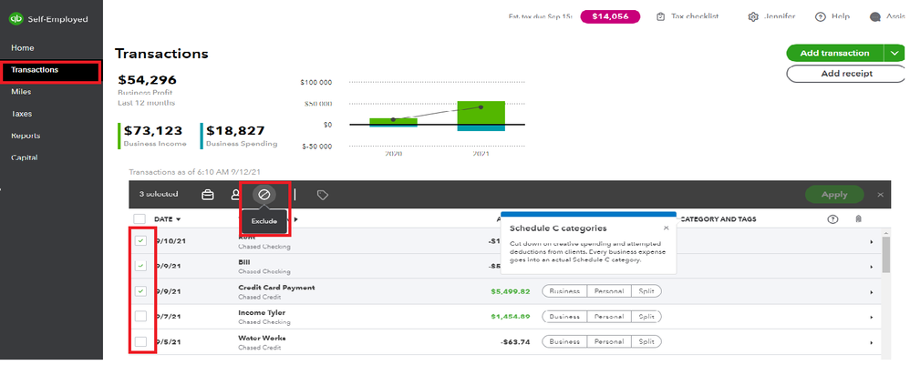Open Tax checklist clipboard icon

click(x=660, y=16)
